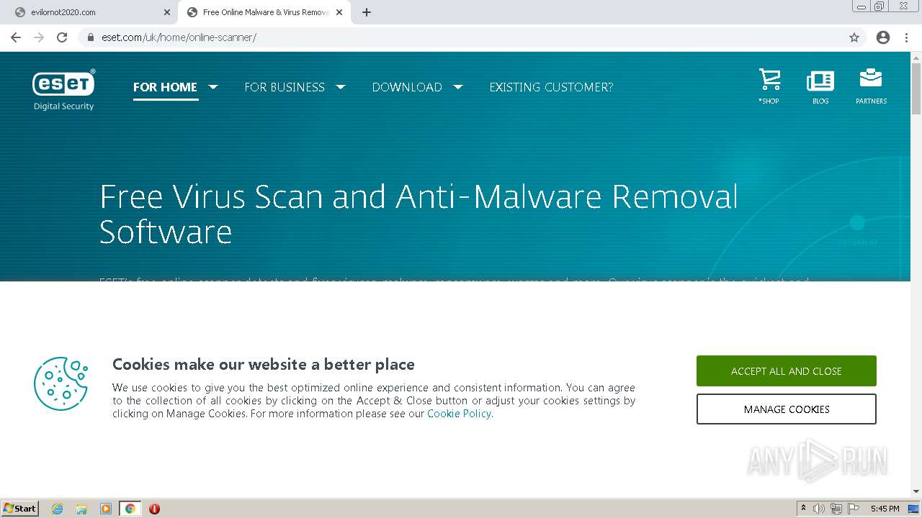Open the Partners briefcase icon

coord(871,78)
